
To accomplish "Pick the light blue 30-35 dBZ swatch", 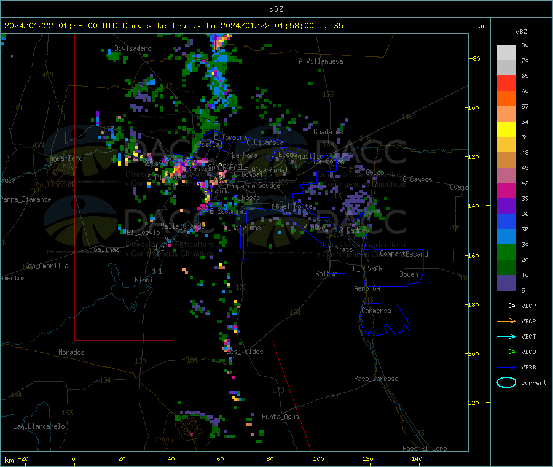I will tap(506, 237).
